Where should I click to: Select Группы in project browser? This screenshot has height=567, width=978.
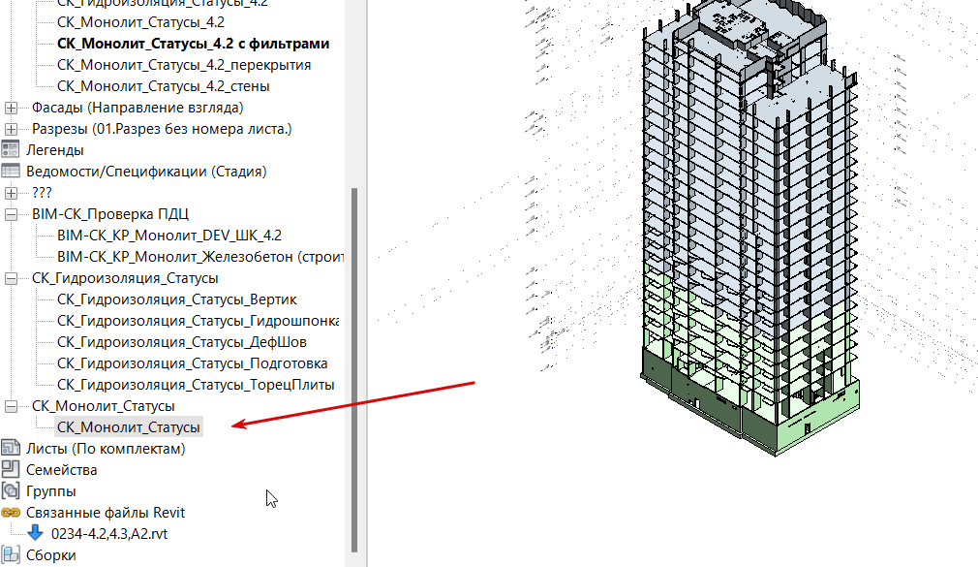tap(50, 490)
